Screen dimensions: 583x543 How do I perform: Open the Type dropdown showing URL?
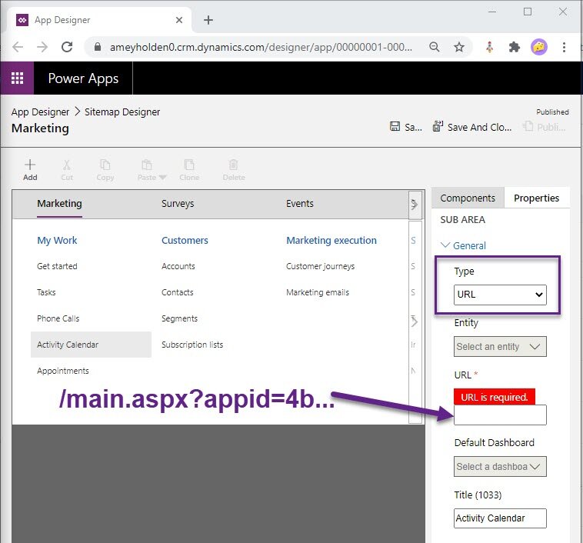[500, 295]
